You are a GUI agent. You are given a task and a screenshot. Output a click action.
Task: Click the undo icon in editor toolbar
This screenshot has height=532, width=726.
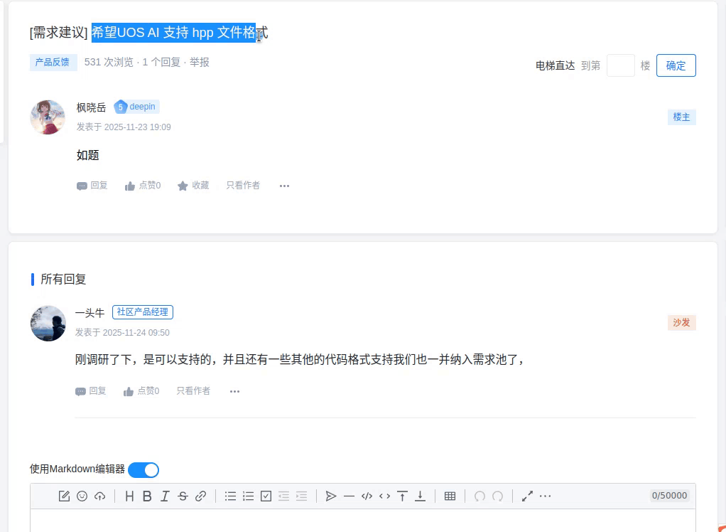coord(480,496)
